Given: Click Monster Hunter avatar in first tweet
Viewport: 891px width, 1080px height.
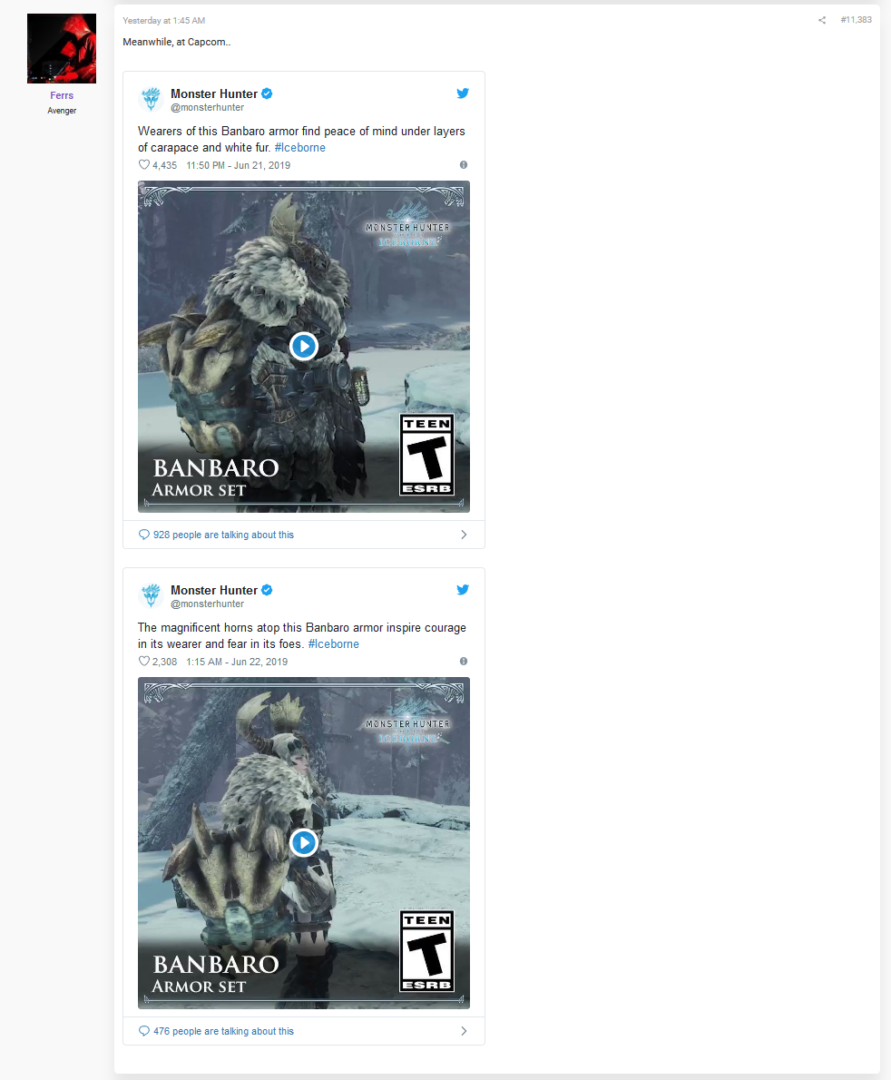Looking at the screenshot, I should [x=151, y=99].
